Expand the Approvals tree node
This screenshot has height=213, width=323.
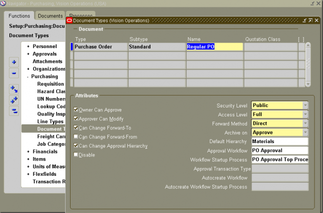[28, 54]
